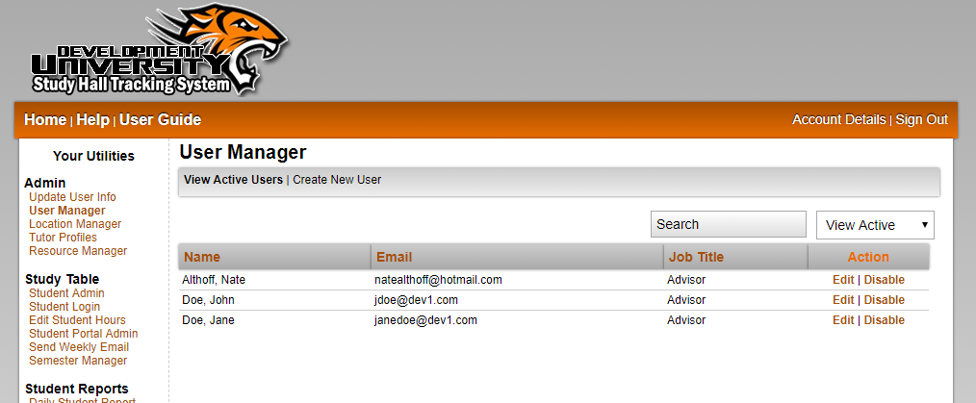Sort by Job Title column header
This screenshot has width=976, height=403.
[696, 257]
